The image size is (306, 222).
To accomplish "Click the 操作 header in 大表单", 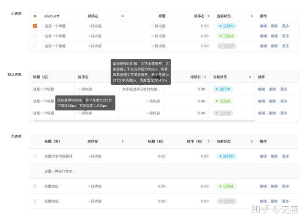I will coord(263,141).
